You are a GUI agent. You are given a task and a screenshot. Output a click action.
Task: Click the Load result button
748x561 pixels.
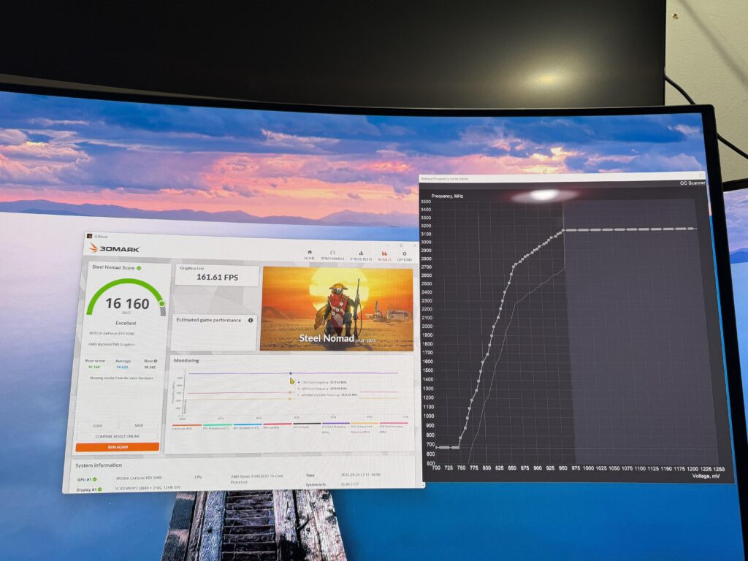[x=97, y=426]
